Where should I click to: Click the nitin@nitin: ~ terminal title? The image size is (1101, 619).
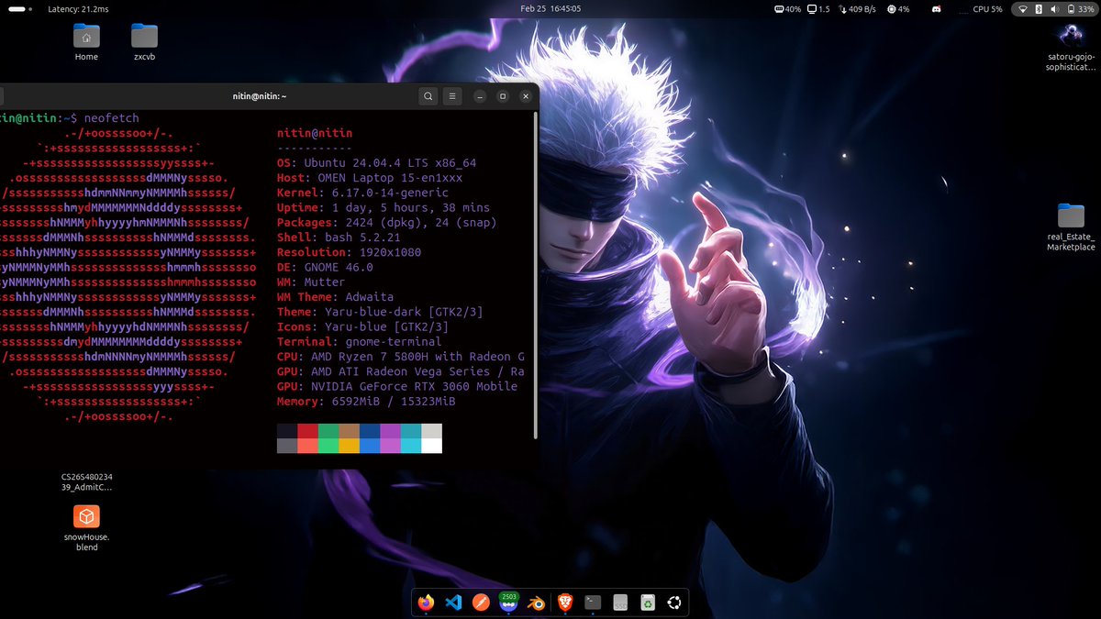pos(259,95)
